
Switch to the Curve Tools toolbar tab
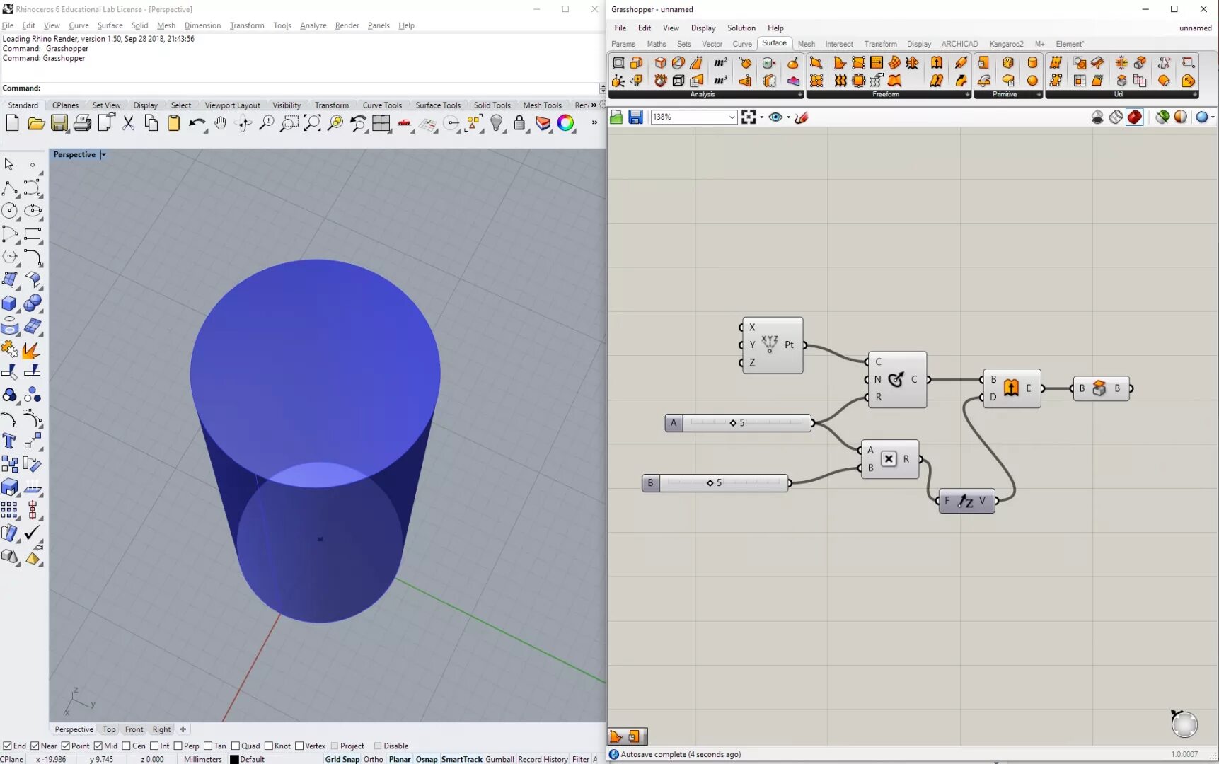[382, 105]
